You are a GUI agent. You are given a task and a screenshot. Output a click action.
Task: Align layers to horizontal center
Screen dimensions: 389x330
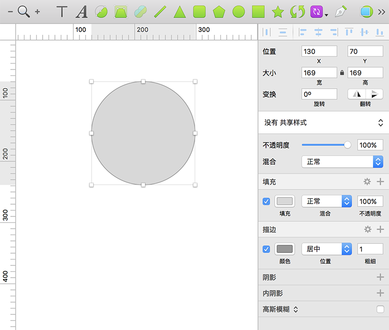[x=318, y=32]
